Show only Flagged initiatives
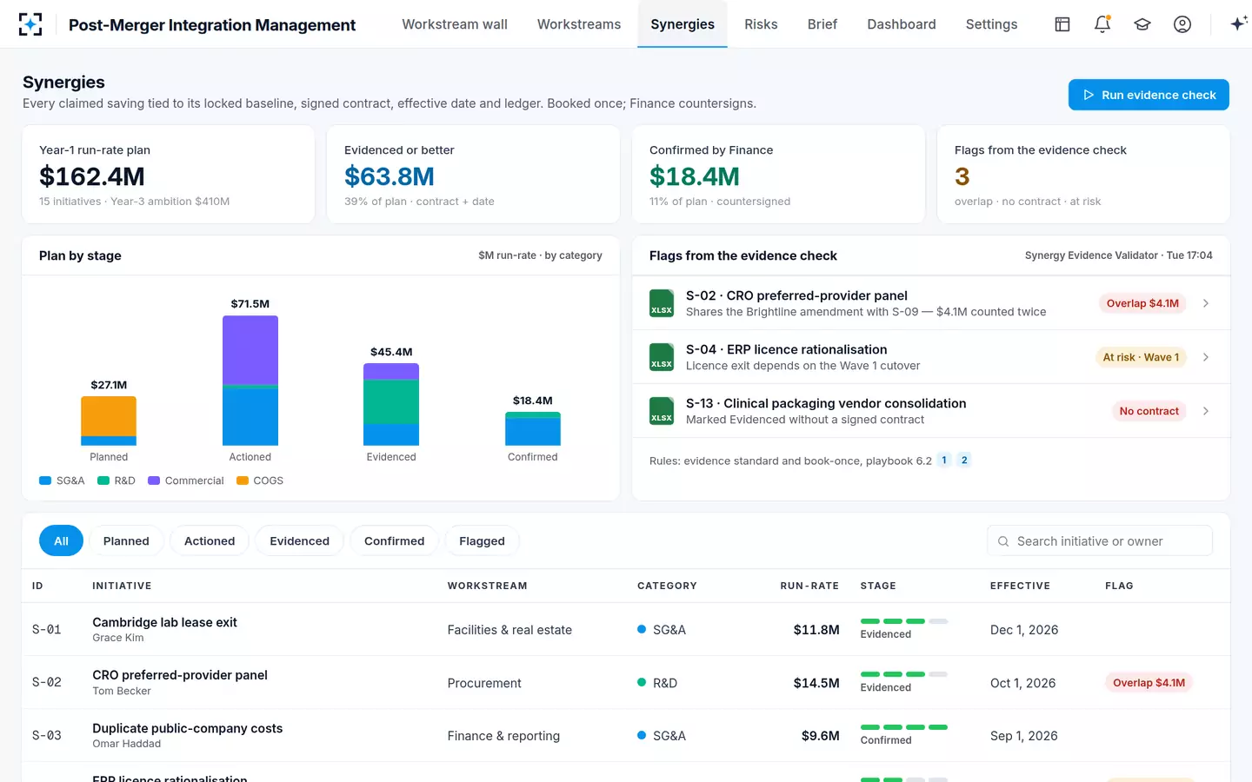 [x=482, y=540]
